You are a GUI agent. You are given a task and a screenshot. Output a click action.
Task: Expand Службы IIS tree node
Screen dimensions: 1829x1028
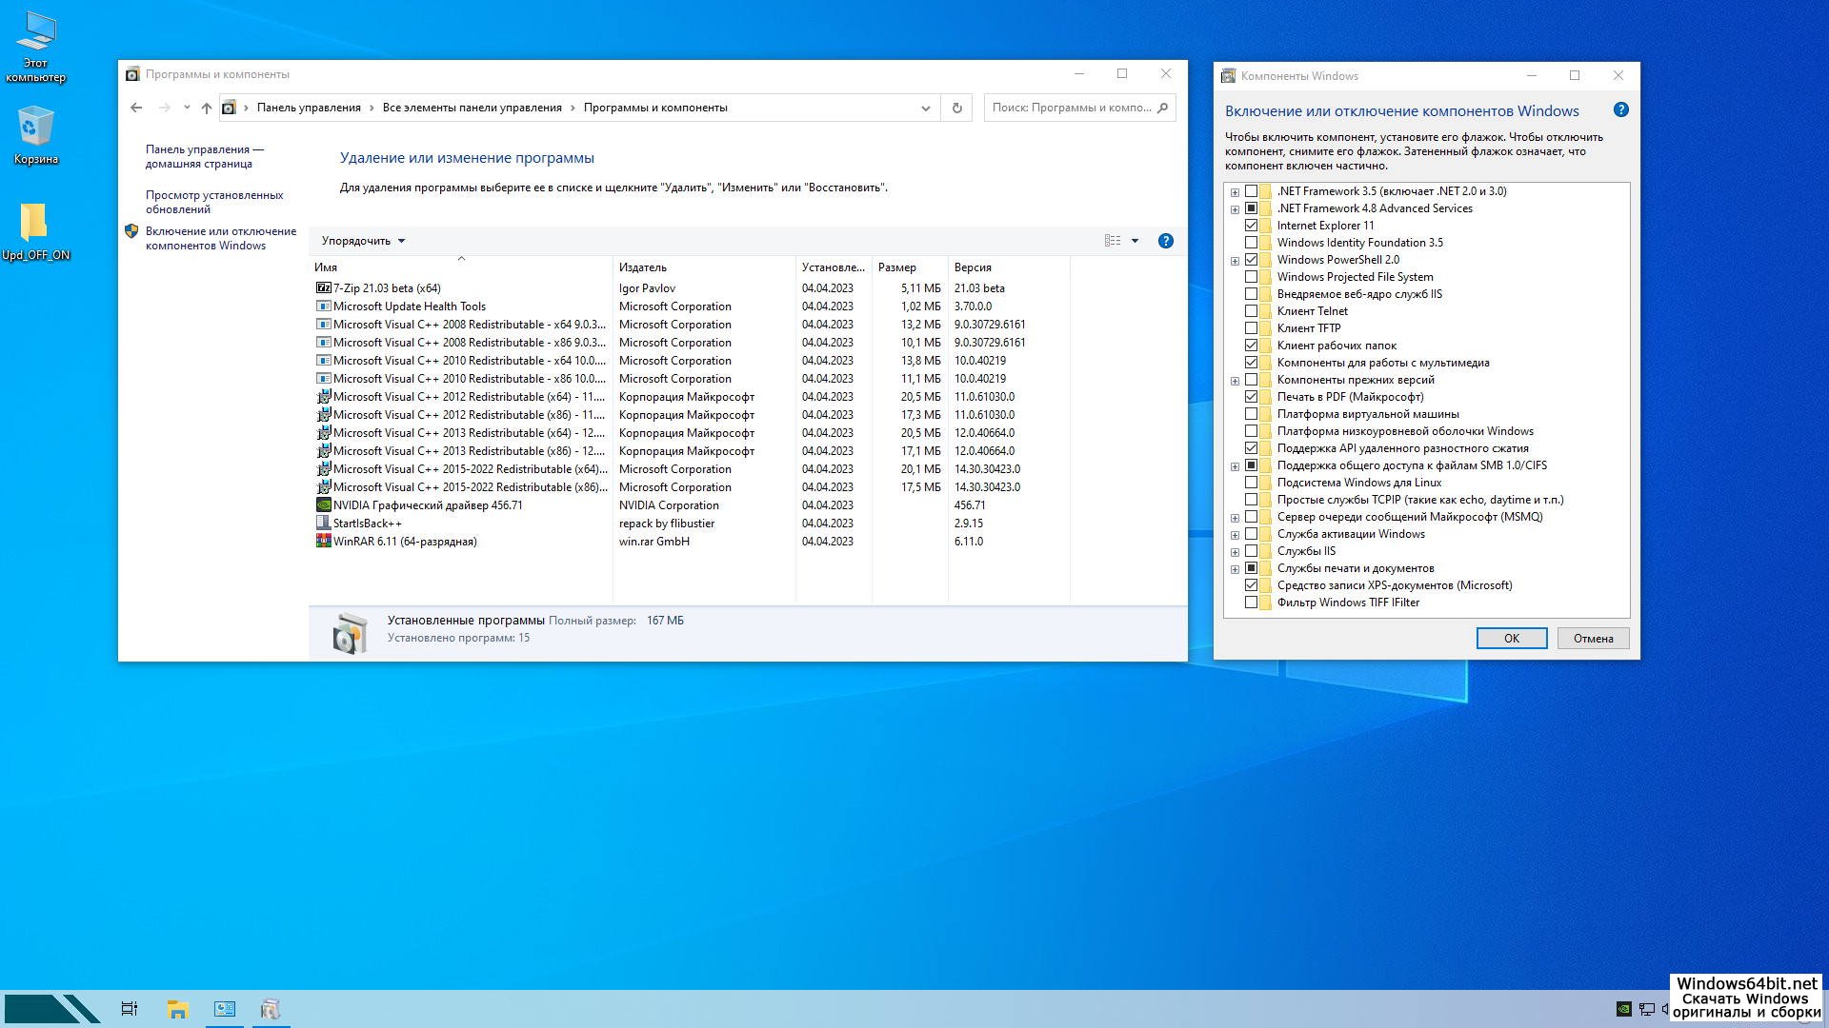1235,551
